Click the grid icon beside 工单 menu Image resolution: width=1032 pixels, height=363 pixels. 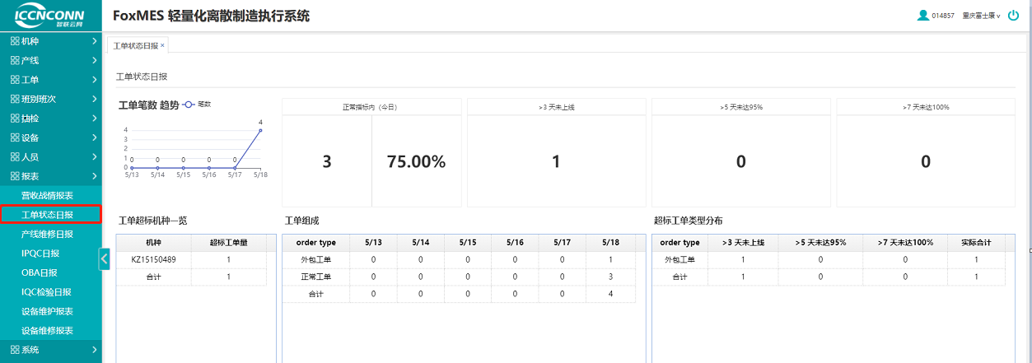pyautogui.click(x=15, y=80)
